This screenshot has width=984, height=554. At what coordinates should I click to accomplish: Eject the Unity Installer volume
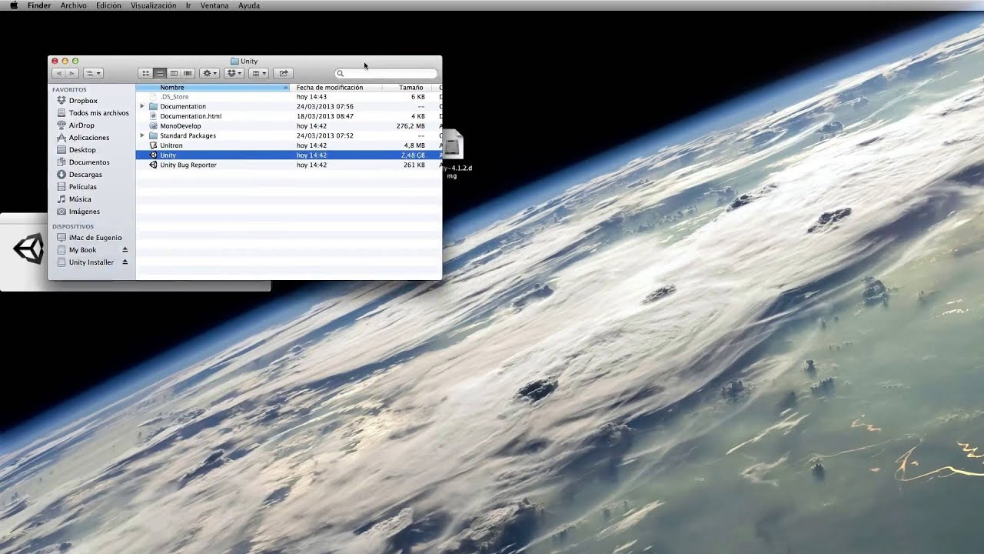[x=125, y=262]
